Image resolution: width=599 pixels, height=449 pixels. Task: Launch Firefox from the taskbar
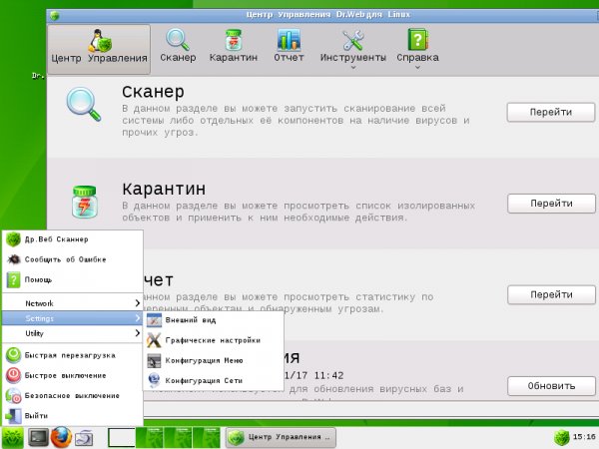tap(61, 438)
